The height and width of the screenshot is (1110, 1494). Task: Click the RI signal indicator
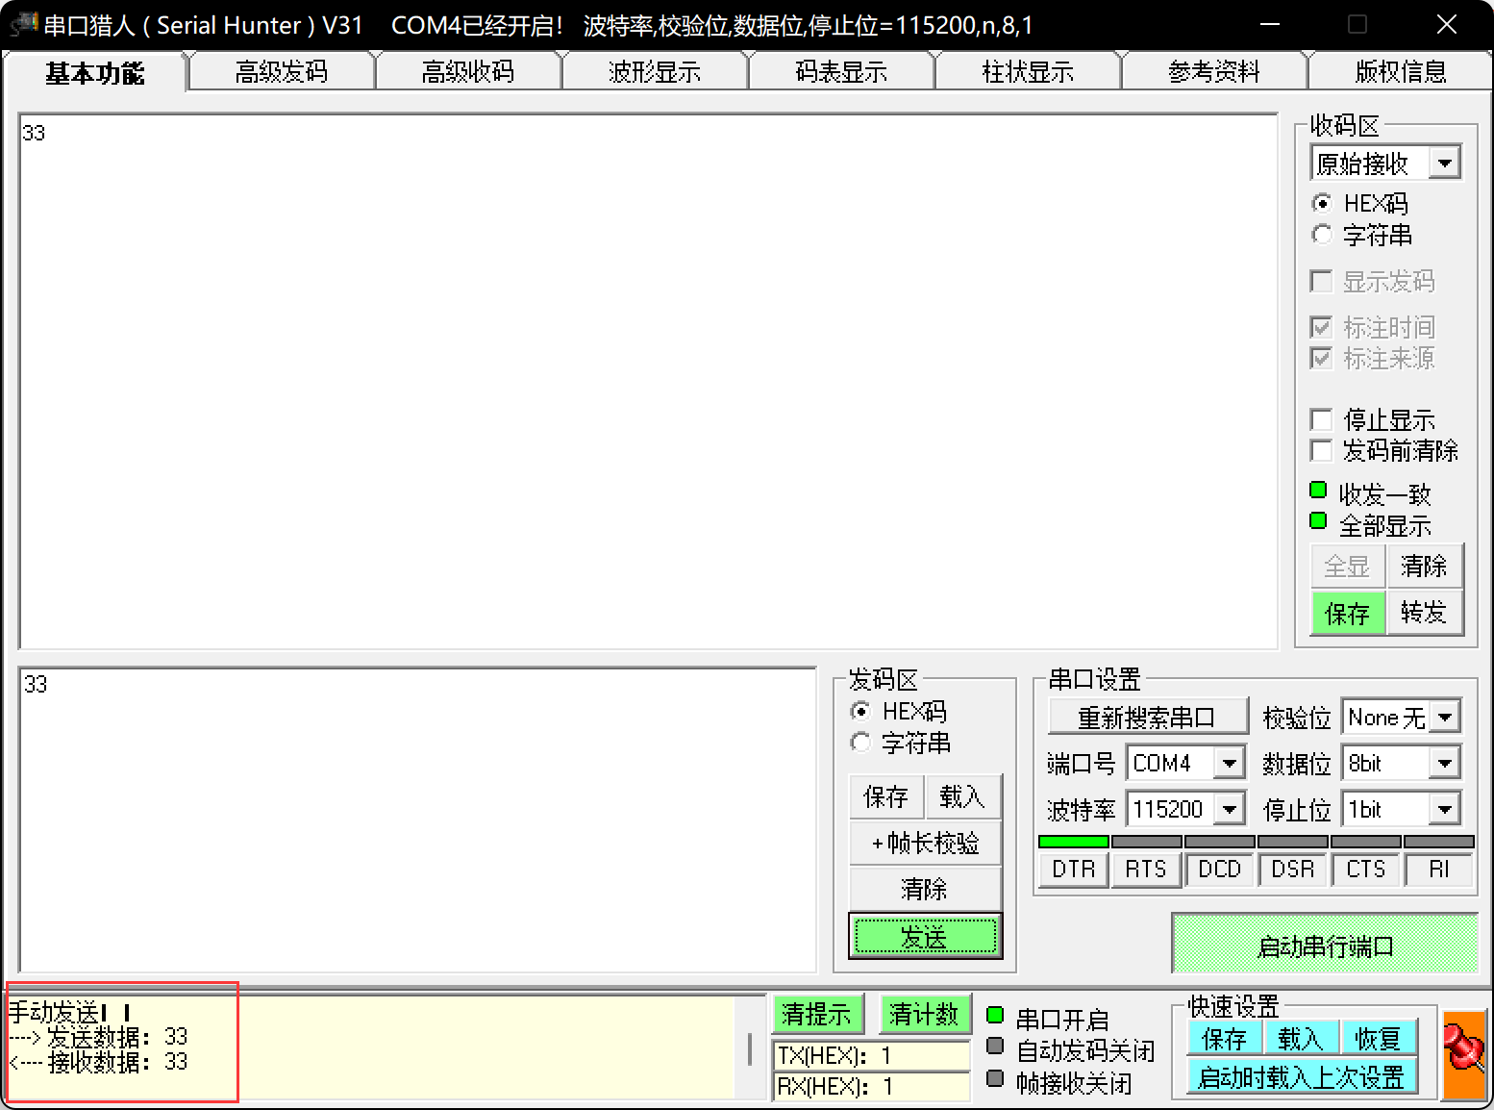pos(1438,869)
